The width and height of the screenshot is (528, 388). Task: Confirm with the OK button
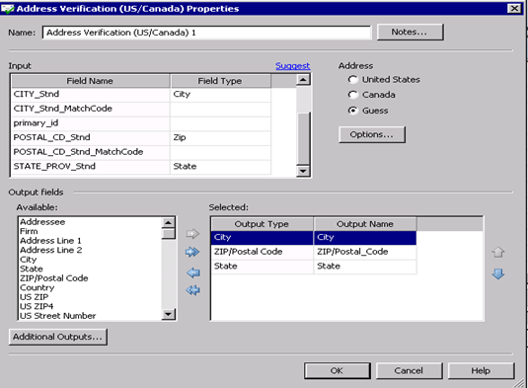coord(338,371)
